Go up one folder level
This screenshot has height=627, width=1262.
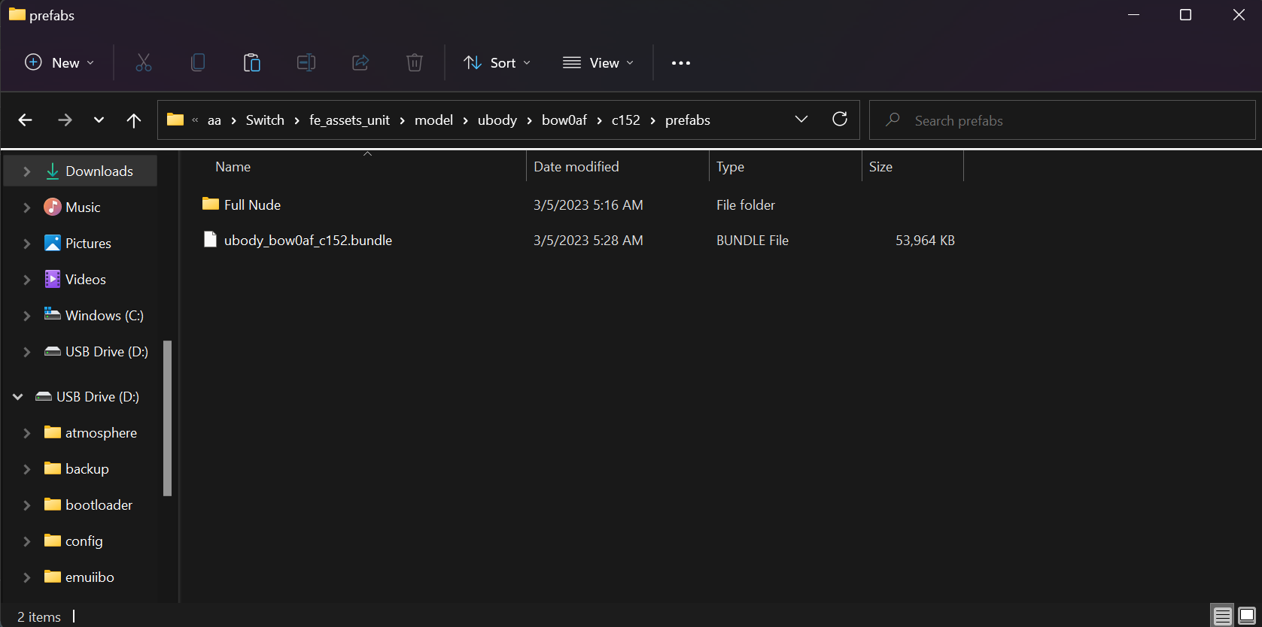tap(134, 120)
